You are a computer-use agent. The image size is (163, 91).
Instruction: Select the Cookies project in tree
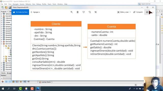[8, 22]
